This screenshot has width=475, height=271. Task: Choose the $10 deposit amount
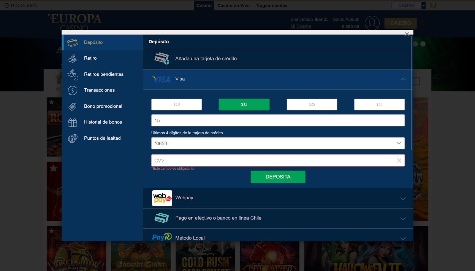coord(177,104)
